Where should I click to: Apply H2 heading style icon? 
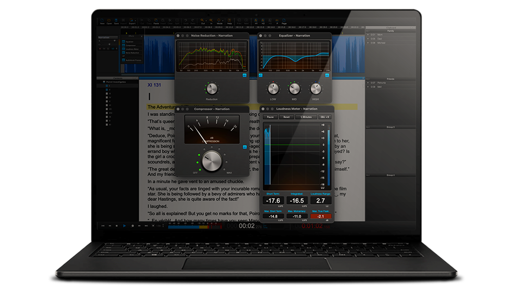(x=263, y=20)
